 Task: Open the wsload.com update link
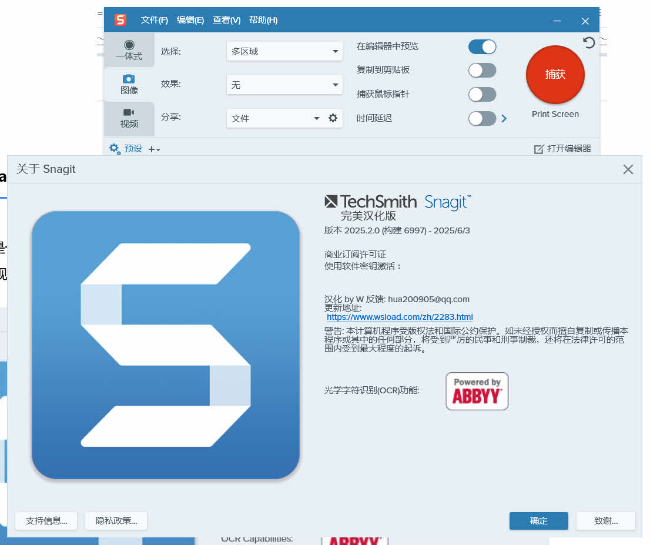(400, 317)
